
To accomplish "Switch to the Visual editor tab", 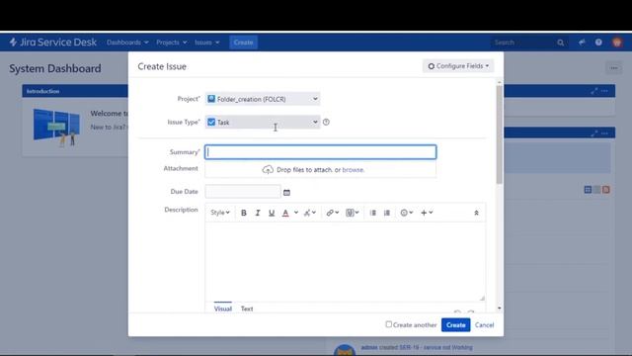I will [x=223, y=309].
